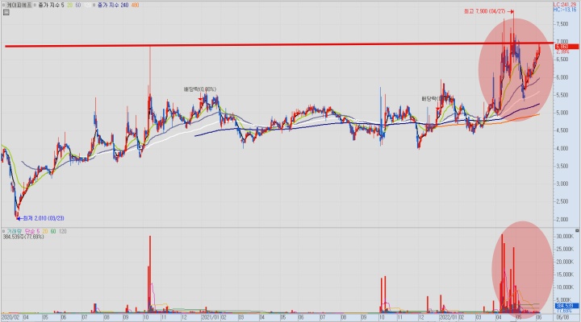The image size is (581, 322).
Task: Click the blue volume tag 384,539
Action: coord(567,306)
